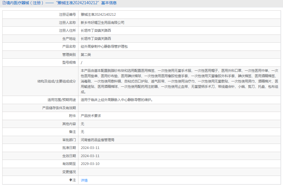
Task: Click the 管理类别 label
Action: (x=69, y=55)
